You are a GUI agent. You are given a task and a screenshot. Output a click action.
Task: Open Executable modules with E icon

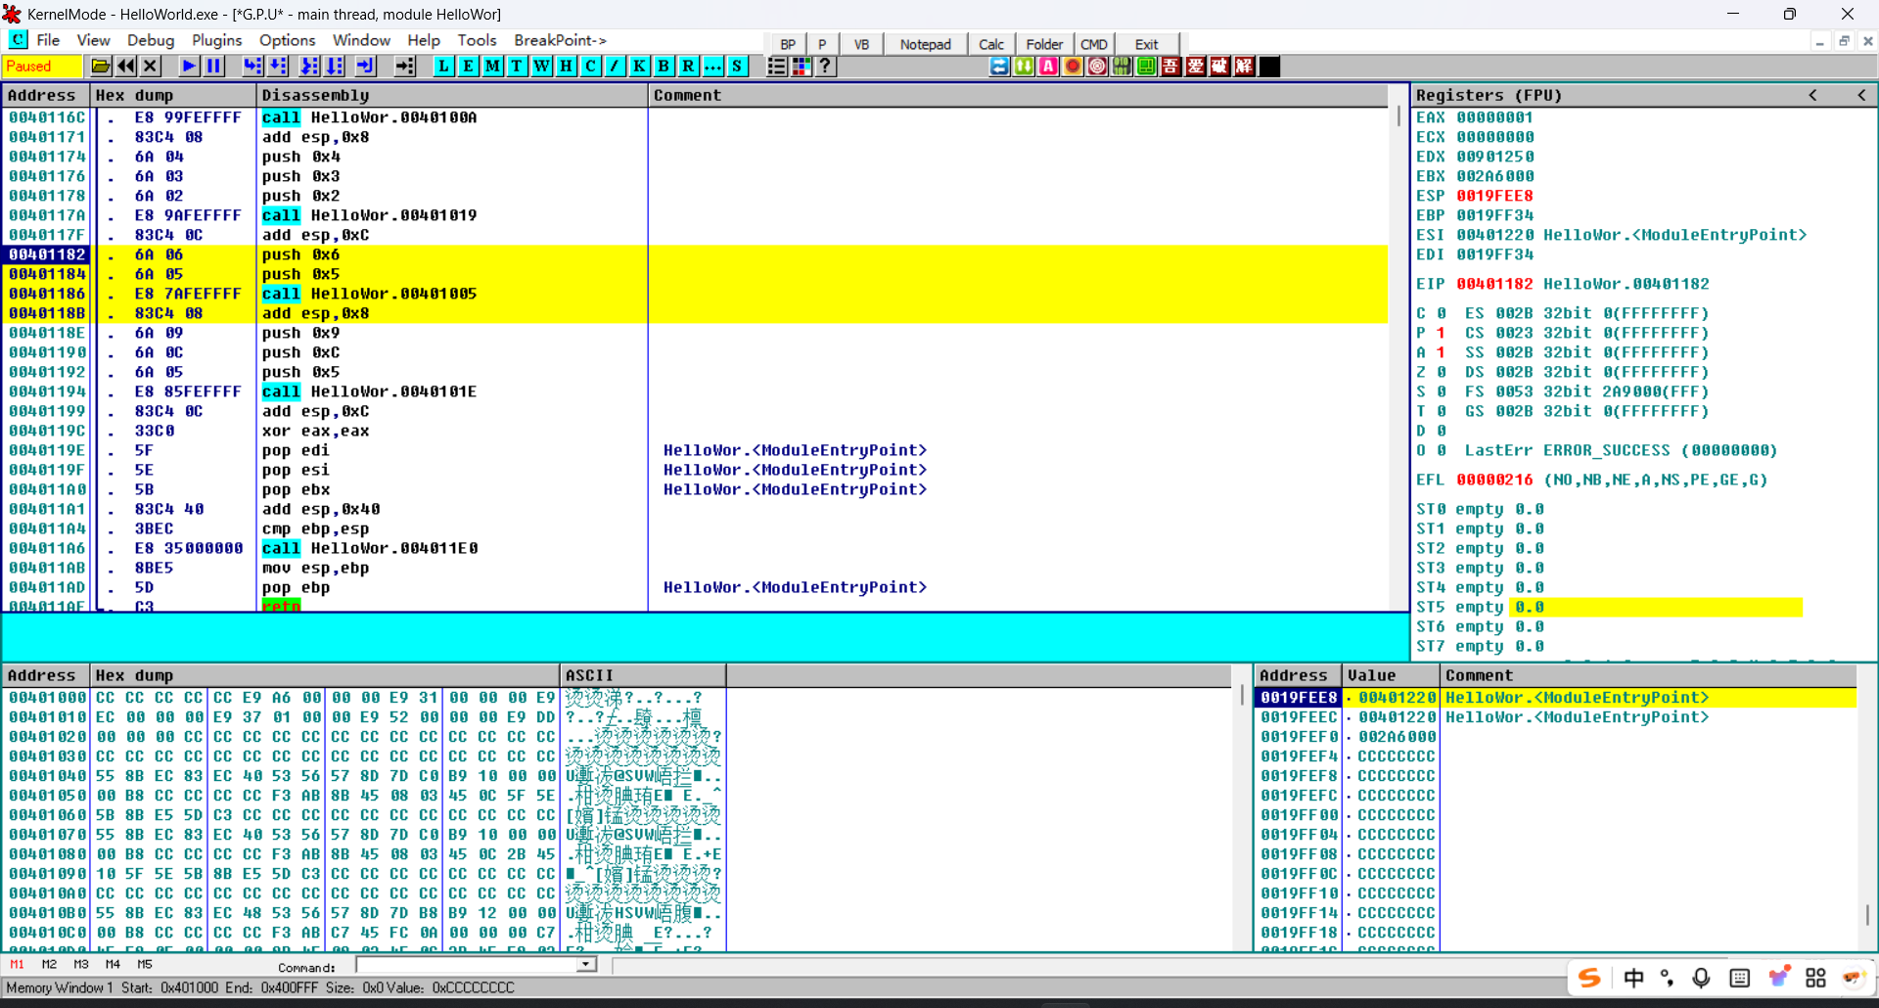point(468,67)
